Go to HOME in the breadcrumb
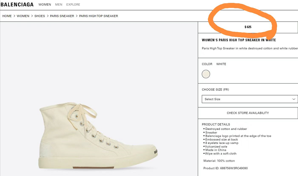Viewport: 298px width, 176px height. click(7, 16)
